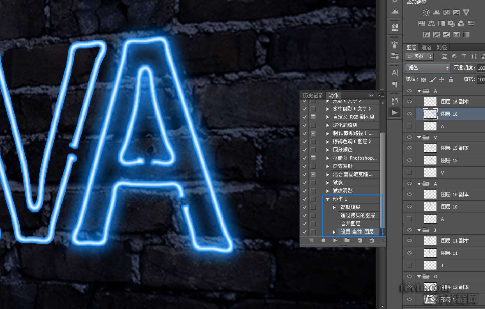Viewport: 485px width, 309px height.
Task: Show the hidden text layer J
Action: click(x=409, y=265)
